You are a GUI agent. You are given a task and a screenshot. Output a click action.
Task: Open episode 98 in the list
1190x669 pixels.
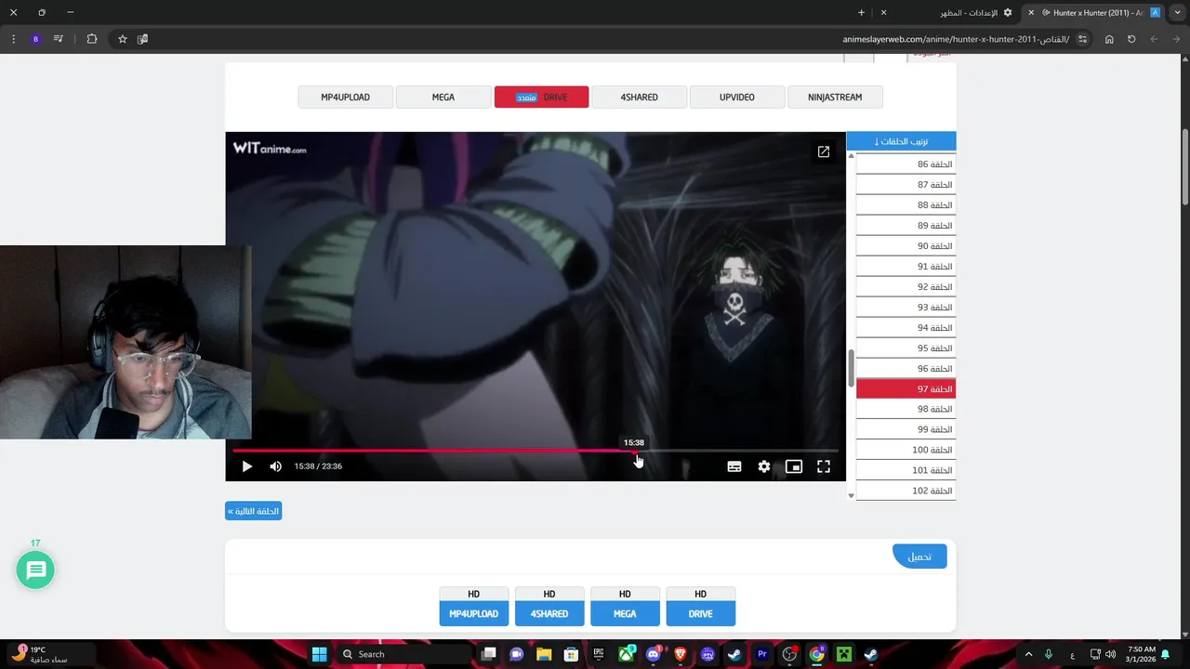coord(906,409)
